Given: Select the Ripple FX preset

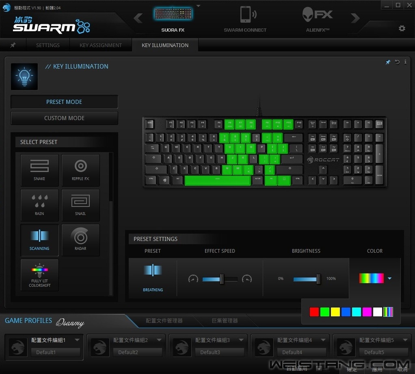Looking at the screenshot, I should (80, 170).
